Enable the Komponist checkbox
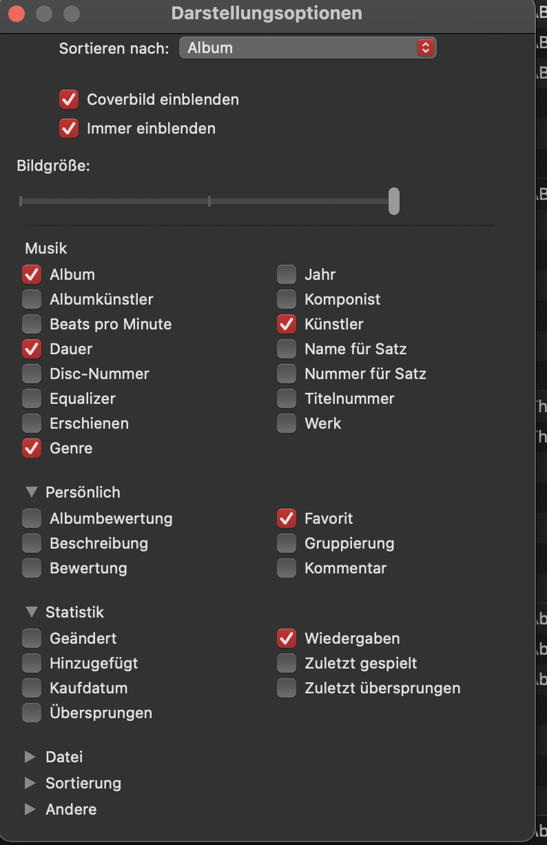 coord(287,299)
